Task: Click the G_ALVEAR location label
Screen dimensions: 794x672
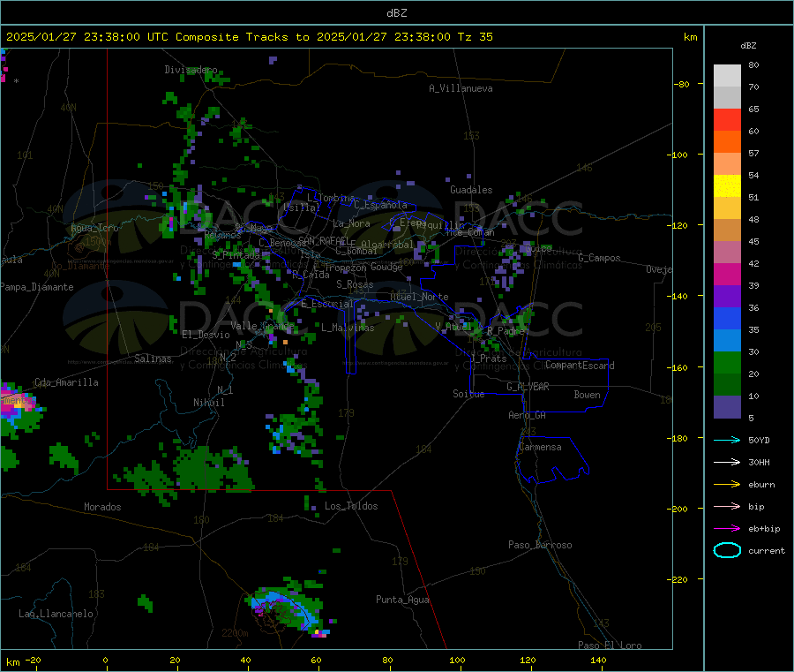Action: 528,387
